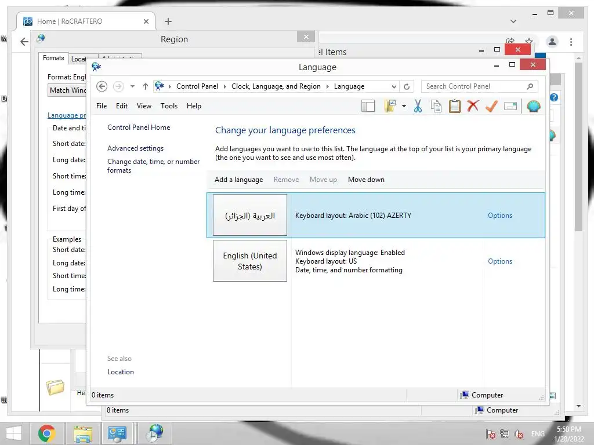594x445 pixels.
Task: Open the Tools menu
Action: pyautogui.click(x=169, y=106)
